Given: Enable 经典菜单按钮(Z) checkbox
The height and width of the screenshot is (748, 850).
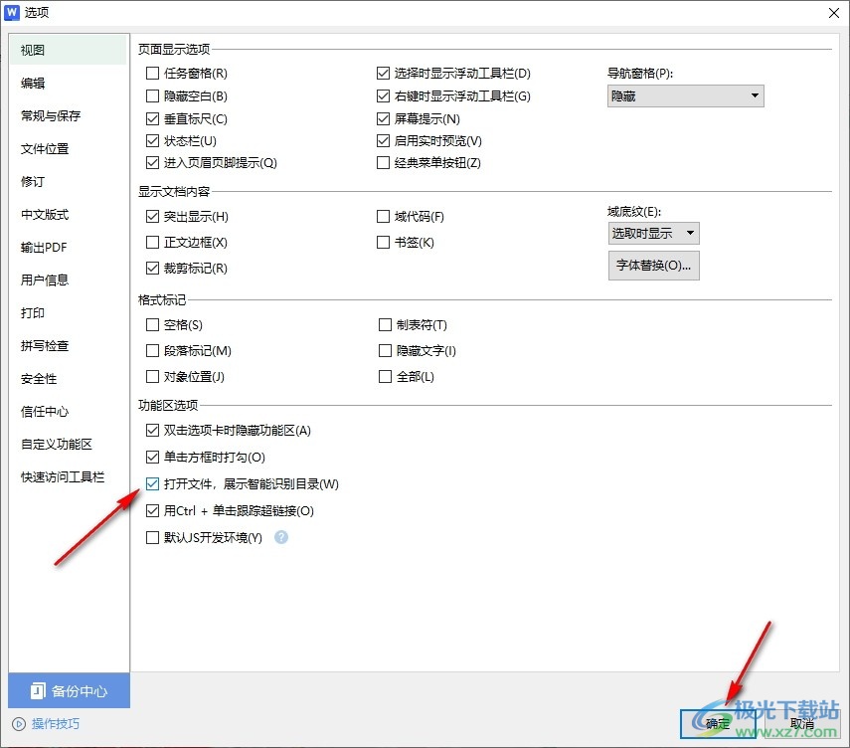Looking at the screenshot, I should pos(384,163).
